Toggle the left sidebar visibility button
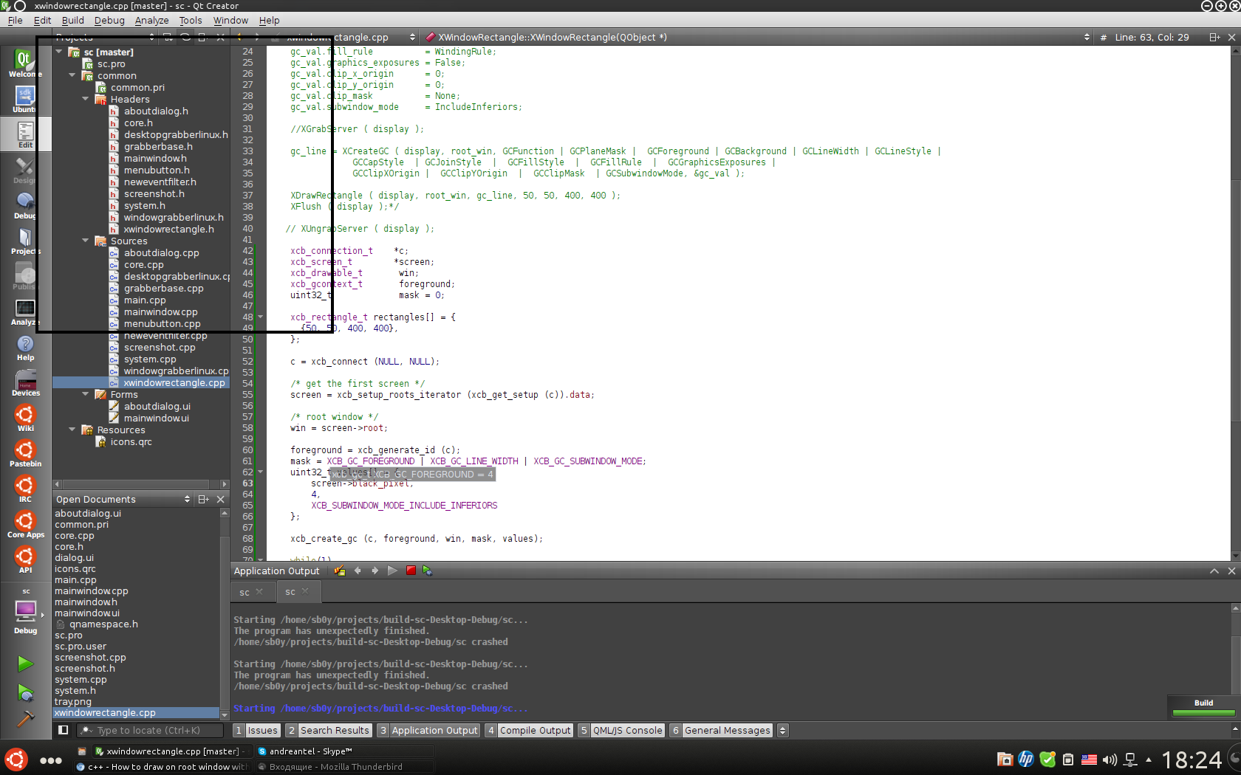The height and width of the screenshot is (775, 1241). [64, 730]
